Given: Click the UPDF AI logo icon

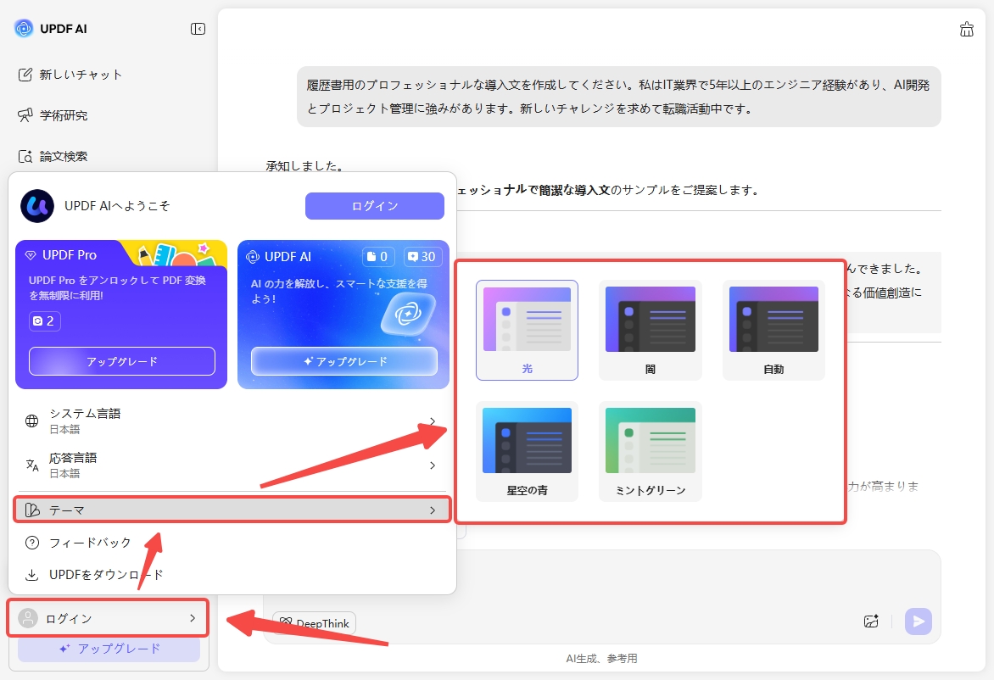Looking at the screenshot, I should pyautogui.click(x=24, y=29).
